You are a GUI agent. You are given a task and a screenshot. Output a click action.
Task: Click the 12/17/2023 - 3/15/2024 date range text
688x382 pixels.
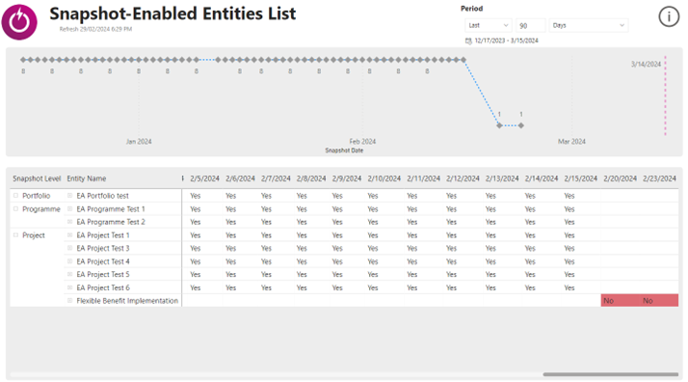tap(506, 41)
